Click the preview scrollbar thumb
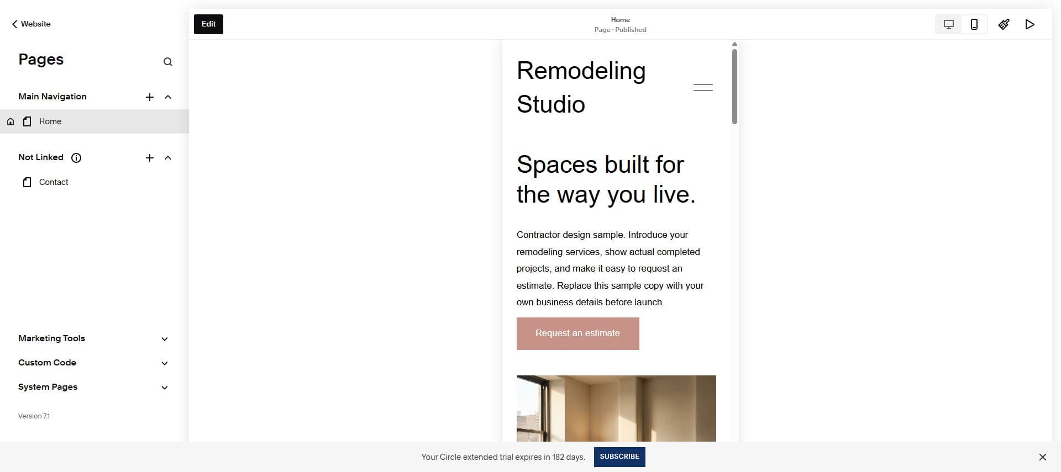Screen dimensions: 1061x472 point(734,87)
